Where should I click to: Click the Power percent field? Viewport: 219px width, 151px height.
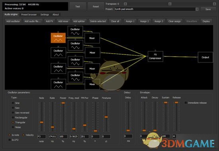coord(63,137)
